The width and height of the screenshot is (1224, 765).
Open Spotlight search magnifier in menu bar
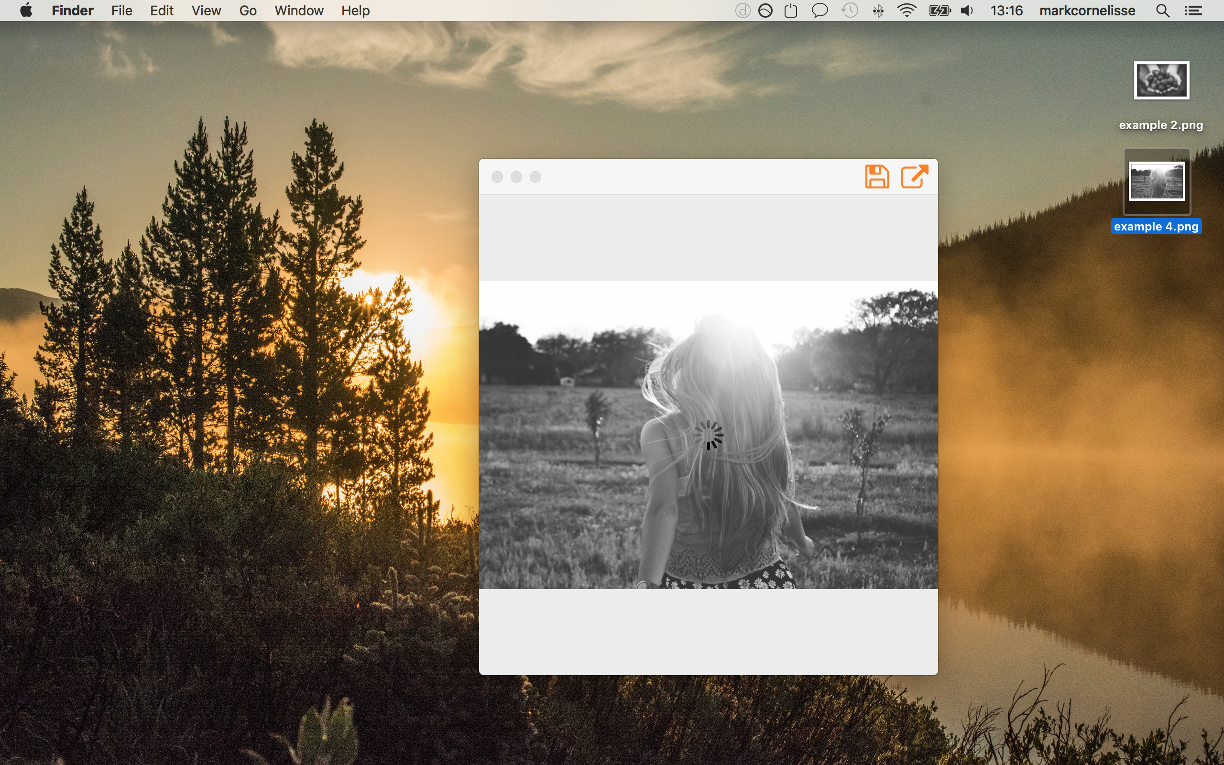coord(1162,11)
